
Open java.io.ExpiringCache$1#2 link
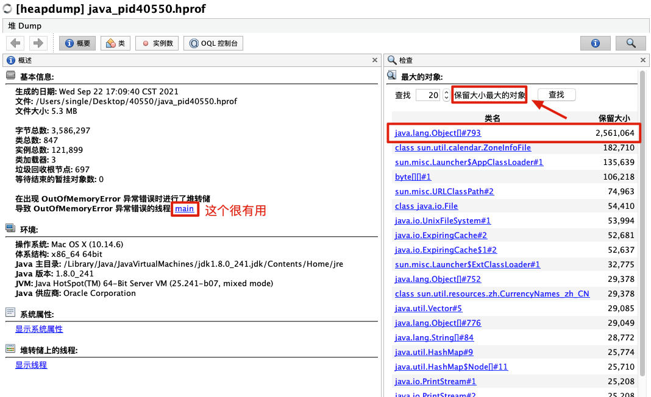(x=446, y=250)
